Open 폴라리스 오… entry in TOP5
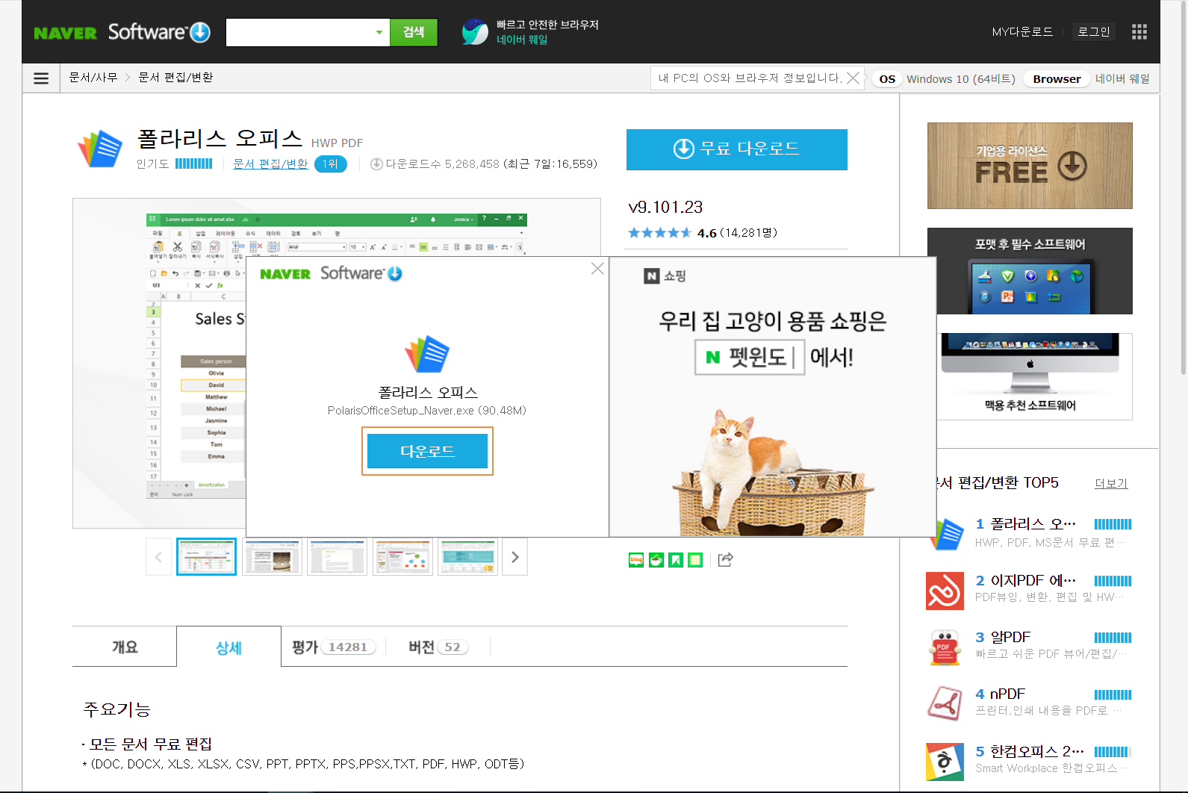The image size is (1188, 793). (1033, 523)
